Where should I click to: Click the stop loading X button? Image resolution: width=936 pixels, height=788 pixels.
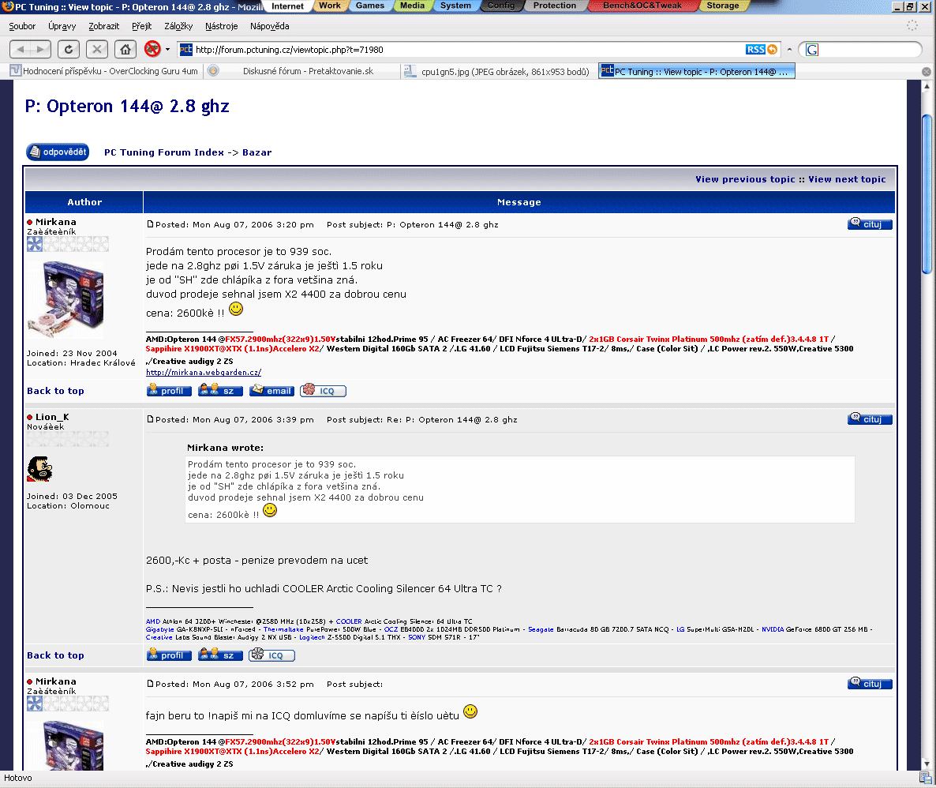[97, 50]
